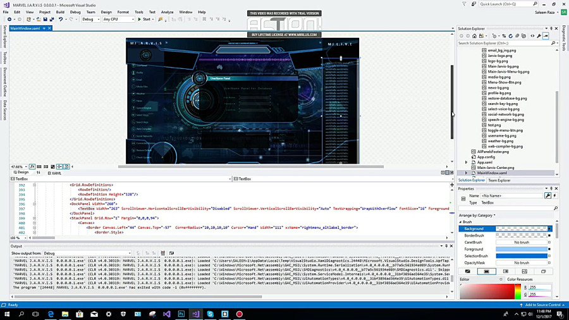Click the New Project toolbar icon
Image resolution: width=569 pixels, height=320 pixels.
[28, 19]
